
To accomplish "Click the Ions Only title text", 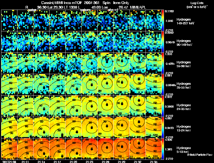I will click(x=121, y=3).
